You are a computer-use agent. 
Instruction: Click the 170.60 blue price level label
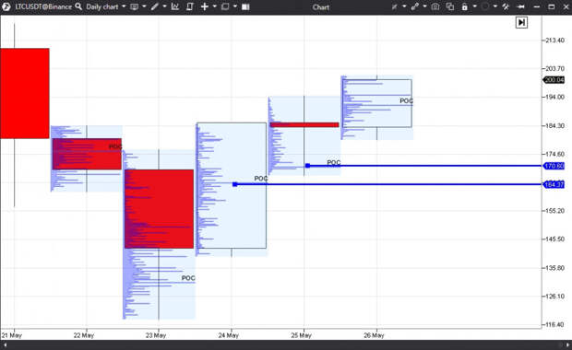554,166
